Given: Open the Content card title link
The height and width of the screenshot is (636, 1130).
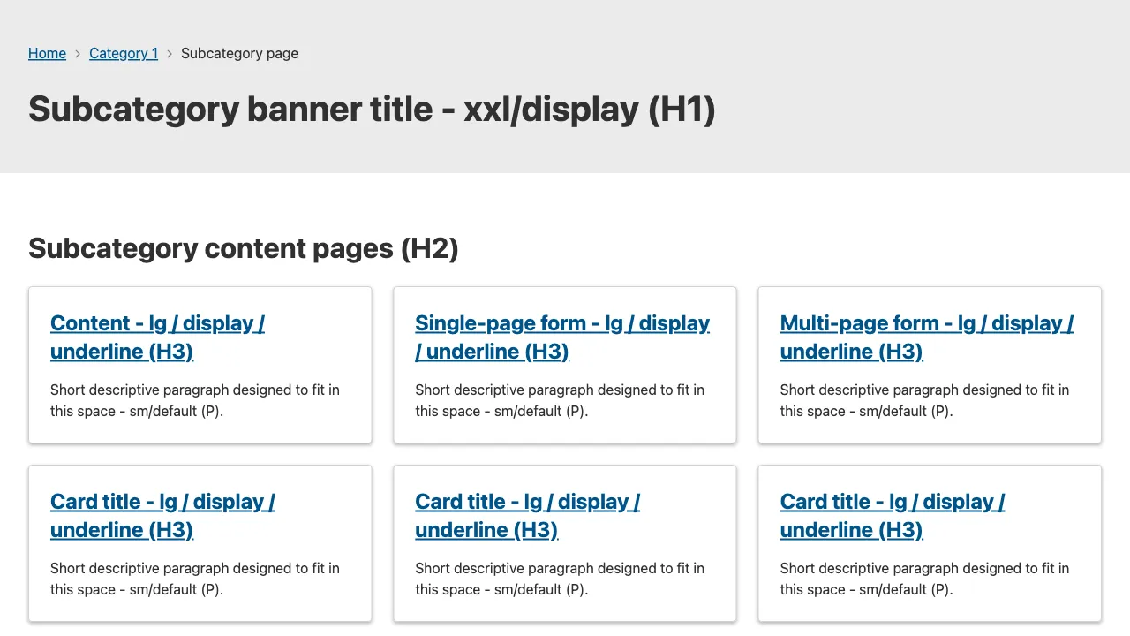Looking at the screenshot, I should (x=157, y=323).
